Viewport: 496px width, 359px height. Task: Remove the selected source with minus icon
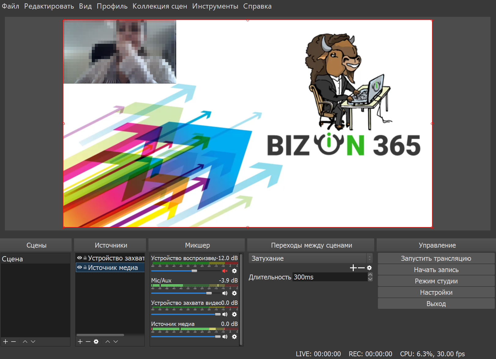tap(88, 342)
